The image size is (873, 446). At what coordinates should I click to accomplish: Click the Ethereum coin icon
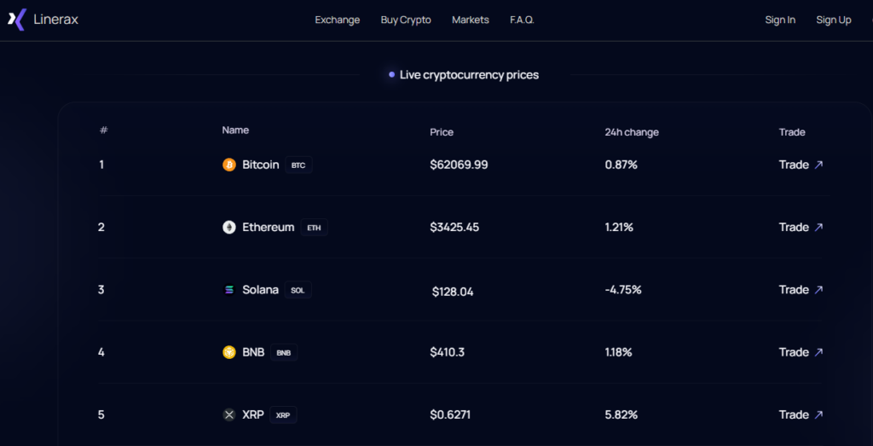click(x=228, y=227)
